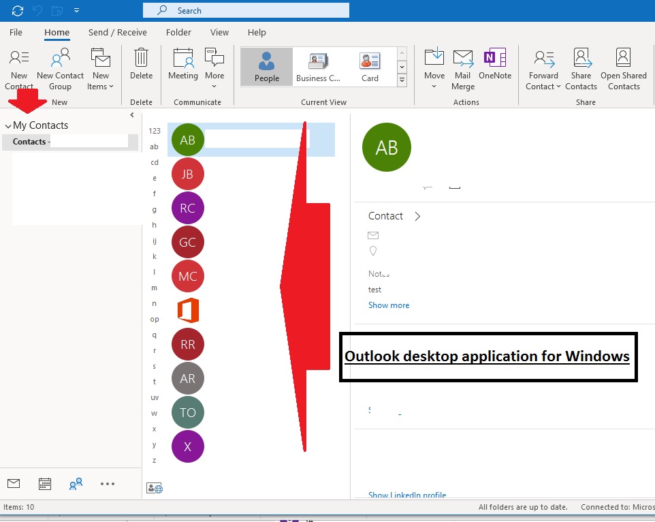Jump to contacts under m
Image resolution: width=655 pixels, height=522 pixels.
[x=154, y=288]
